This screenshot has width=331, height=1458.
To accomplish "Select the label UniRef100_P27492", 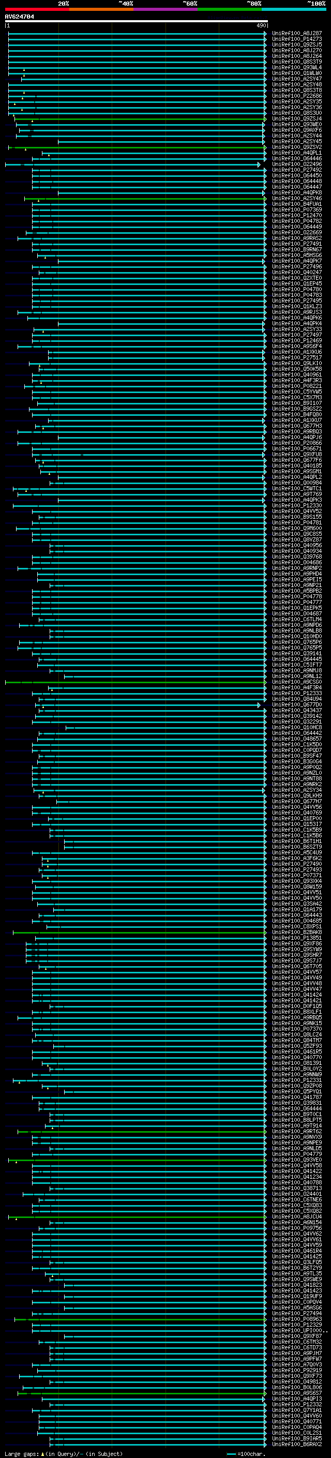I will 297,170.
